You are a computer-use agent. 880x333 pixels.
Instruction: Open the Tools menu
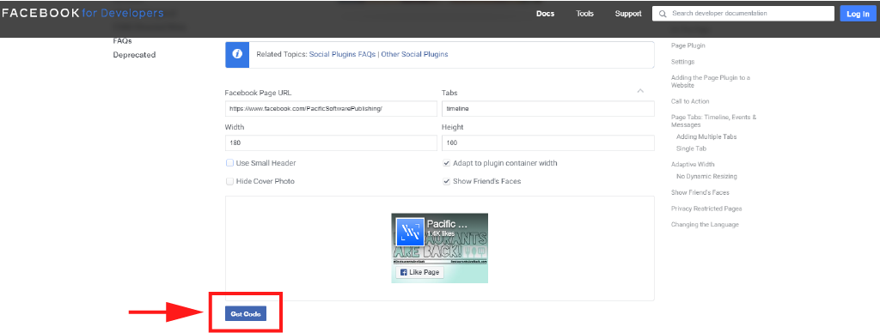point(584,14)
